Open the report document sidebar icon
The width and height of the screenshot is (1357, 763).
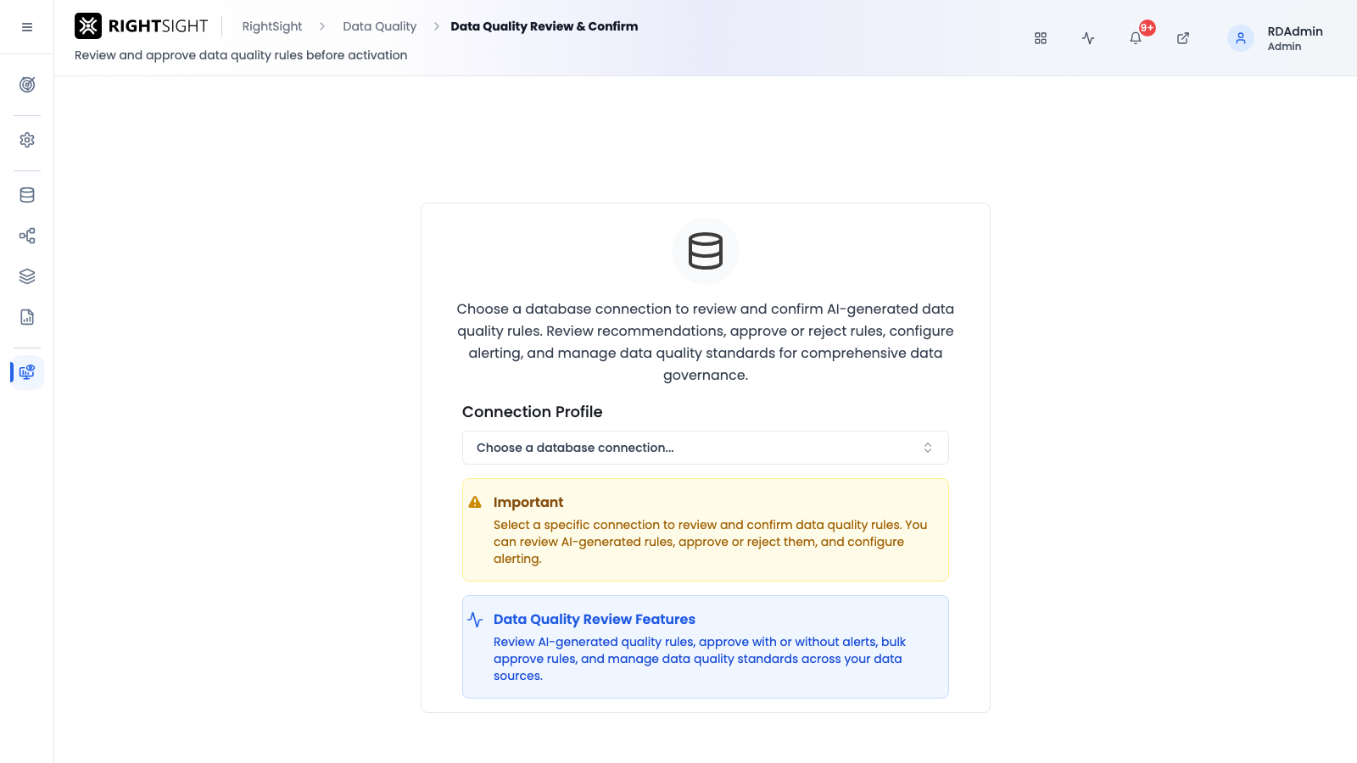coord(27,317)
